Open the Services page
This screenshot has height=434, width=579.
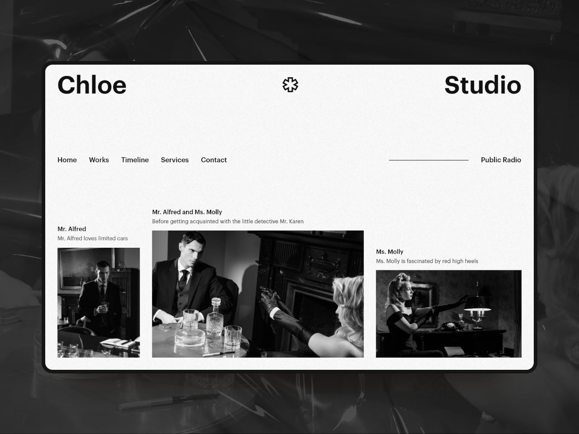pyautogui.click(x=175, y=160)
